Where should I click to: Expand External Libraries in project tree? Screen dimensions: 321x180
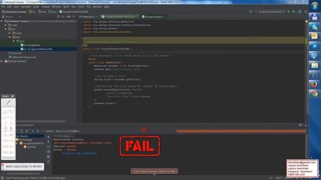click(2, 61)
